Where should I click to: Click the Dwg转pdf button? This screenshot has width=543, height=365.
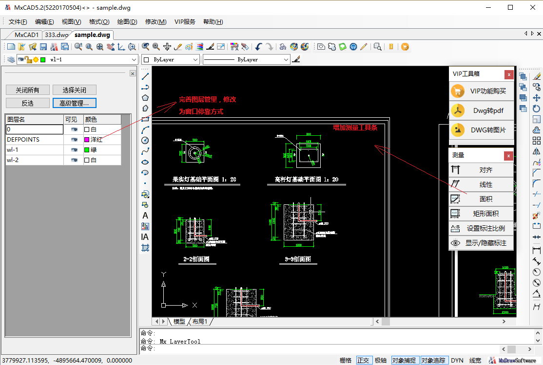point(481,110)
